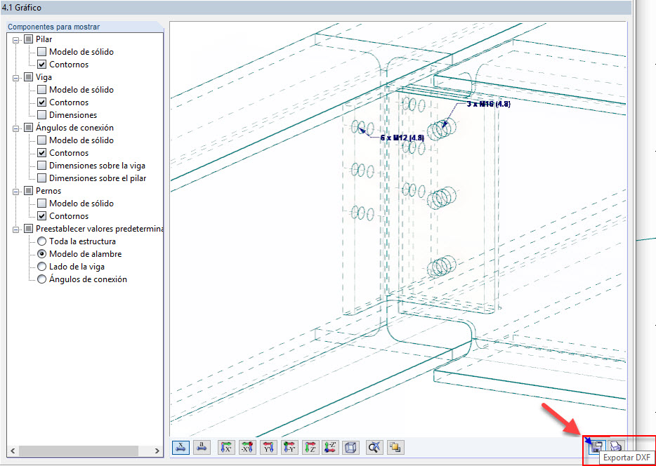This screenshot has height=466, width=656.
Task: Click the tree panel scroll-right arrow
Action: [x=157, y=451]
